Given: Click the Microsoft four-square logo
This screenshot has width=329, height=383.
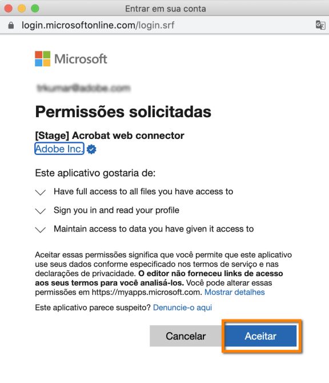Looking at the screenshot, I should click(x=43, y=59).
